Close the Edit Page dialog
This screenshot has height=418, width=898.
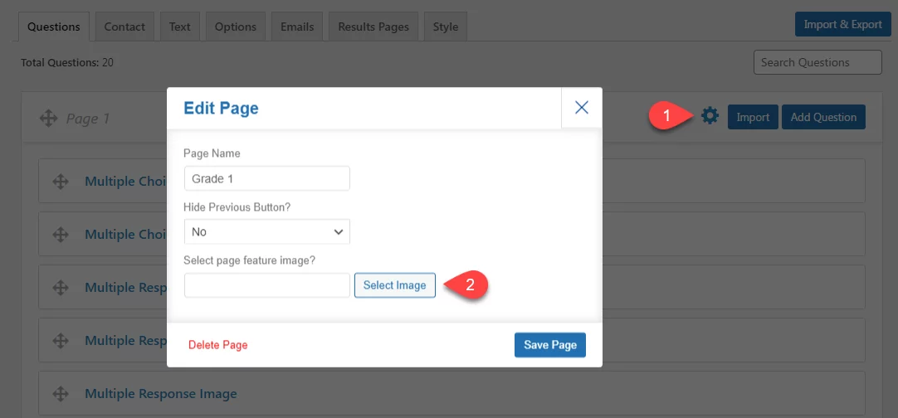coord(581,108)
